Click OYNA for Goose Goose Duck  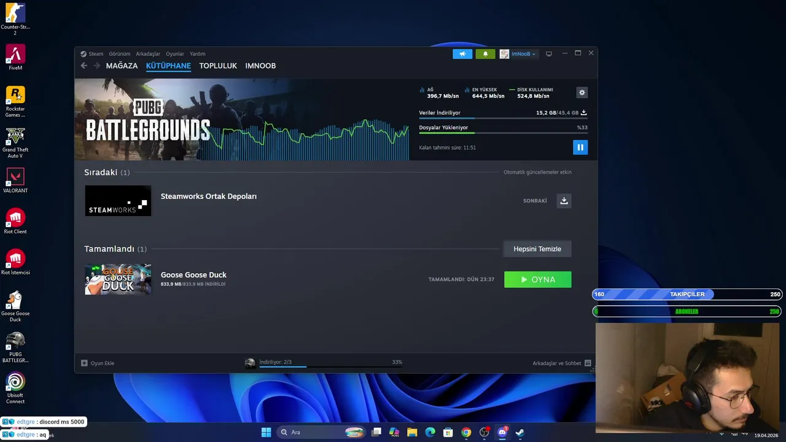pyautogui.click(x=538, y=279)
